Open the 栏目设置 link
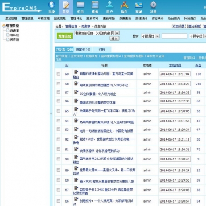Image resolution: width=206 pixels, height=206 pixels. pyautogui.click(x=179, y=26)
